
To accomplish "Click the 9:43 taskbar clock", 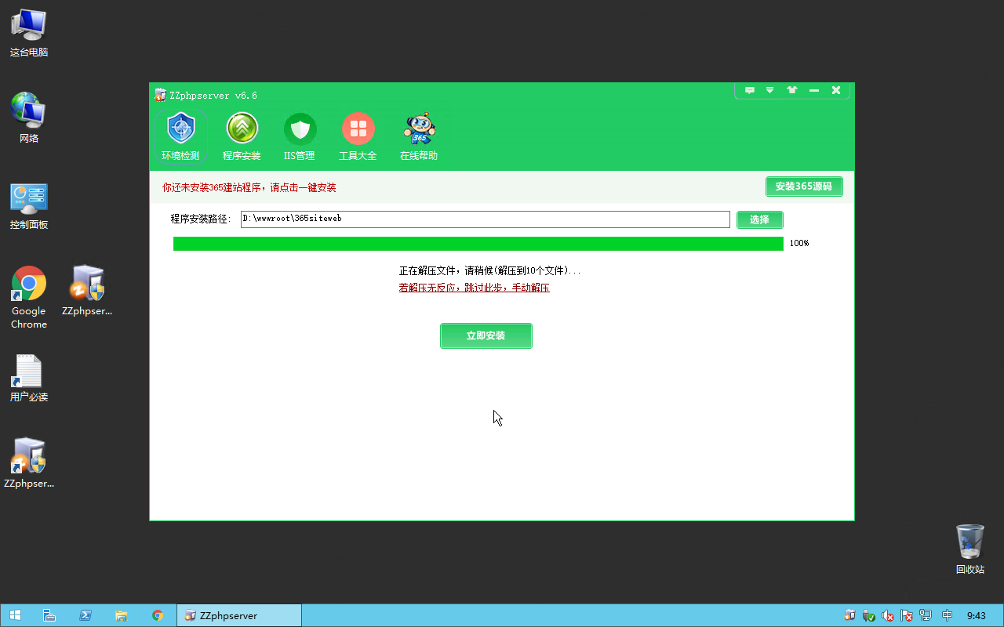I will (977, 615).
